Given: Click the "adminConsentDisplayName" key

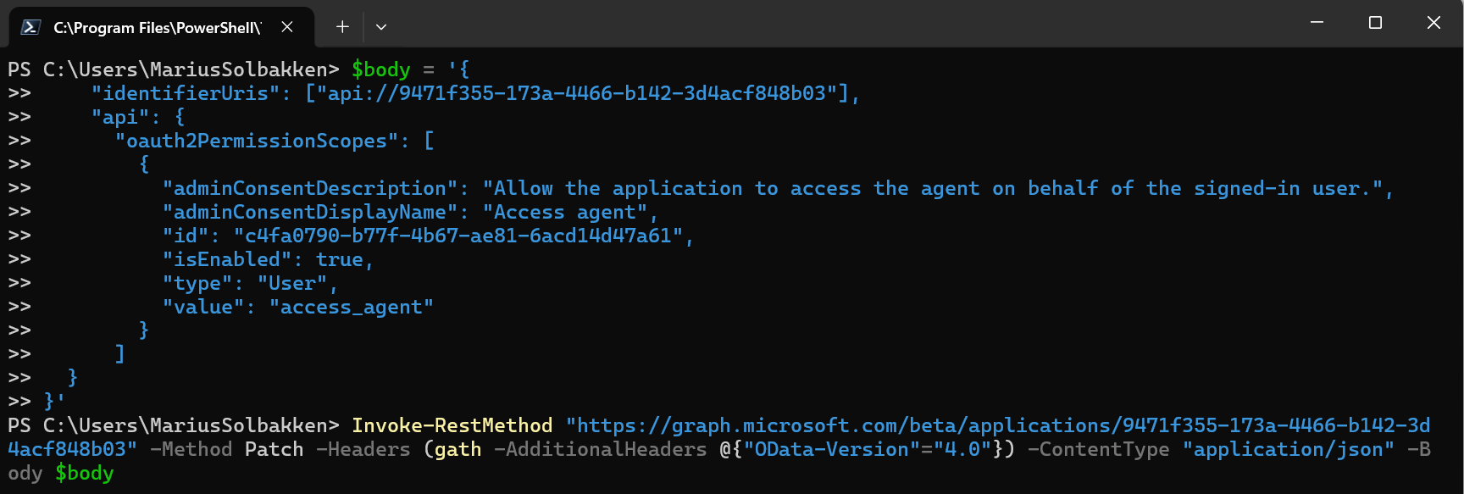Looking at the screenshot, I should click(310, 212).
